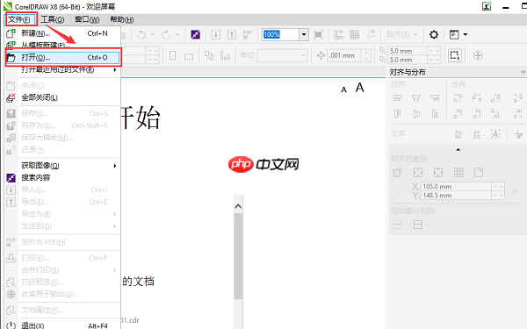Screen dimensions: 527x329
Task: Click the Add Page plus icon
Action: [x=478, y=55]
